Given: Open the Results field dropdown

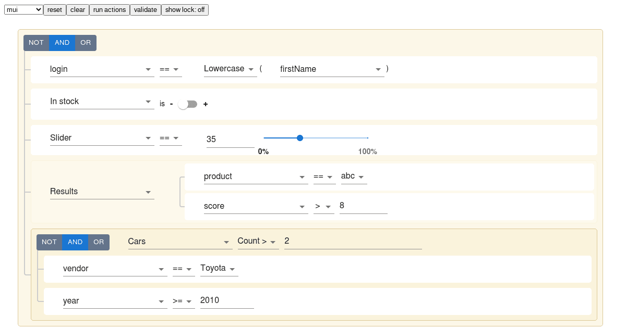Looking at the screenshot, I should [x=102, y=192].
